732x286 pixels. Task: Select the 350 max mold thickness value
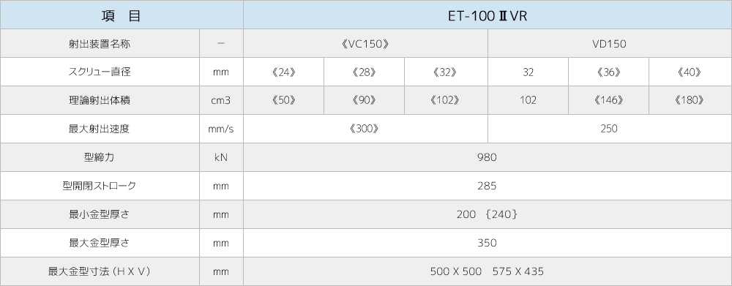point(488,243)
